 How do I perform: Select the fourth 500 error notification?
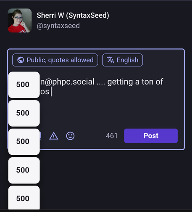click(x=24, y=170)
